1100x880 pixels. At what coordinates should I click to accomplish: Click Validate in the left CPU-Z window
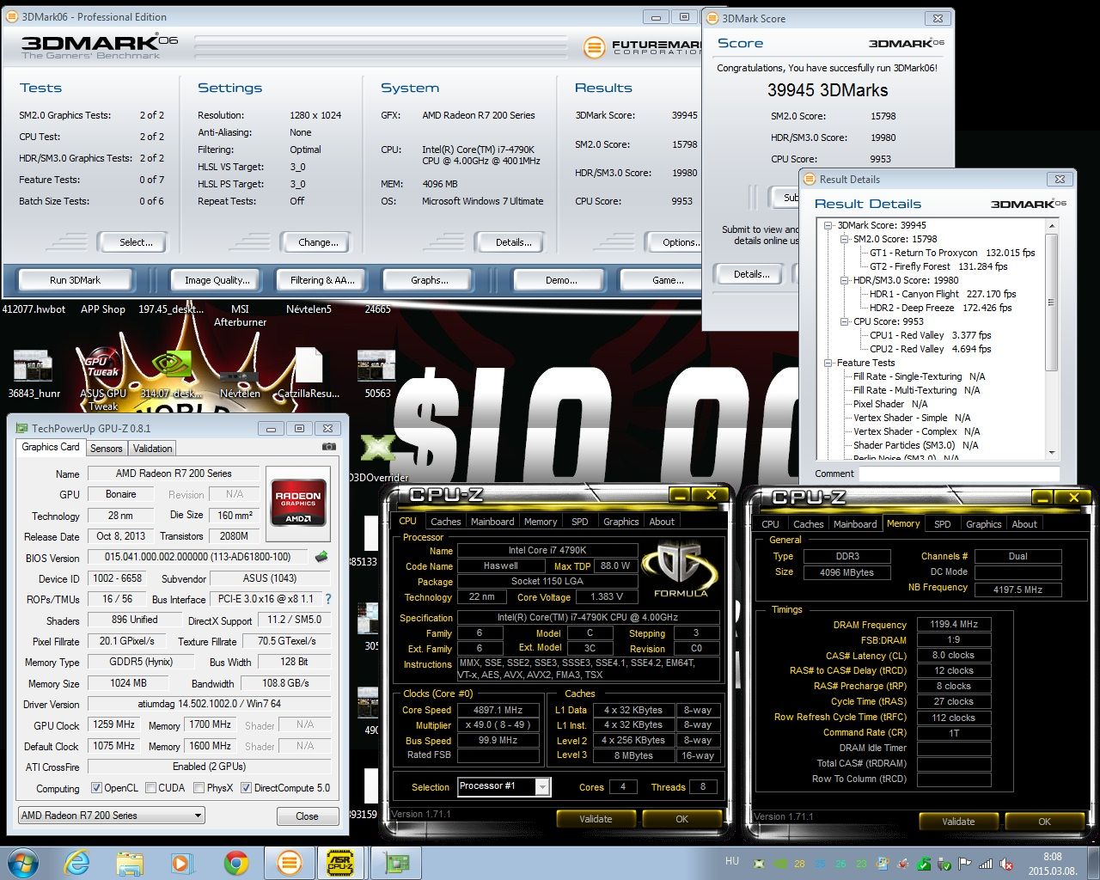pyautogui.click(x=596, y=819)
